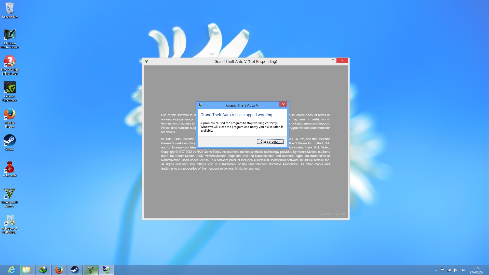Open Internet Download Manager taskbar icon
489x275 pixels.
click(x=43, y=270)
